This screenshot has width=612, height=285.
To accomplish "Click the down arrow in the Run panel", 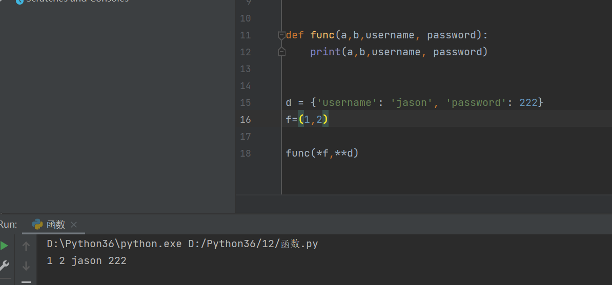I will [x=26, y=266].
